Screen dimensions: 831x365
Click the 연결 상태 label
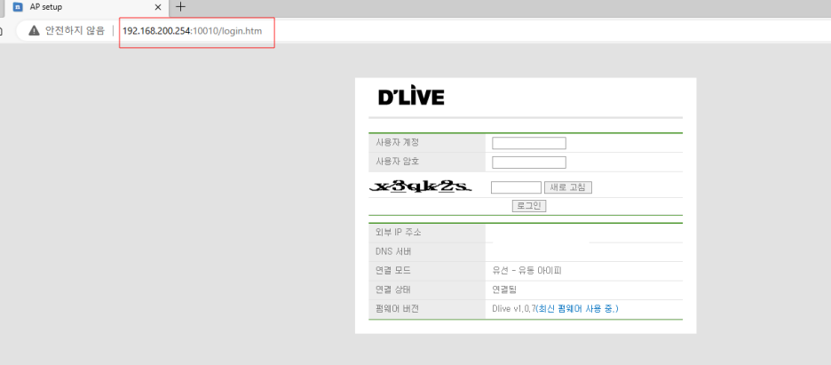pyautogui.click(x=392, y=290)
